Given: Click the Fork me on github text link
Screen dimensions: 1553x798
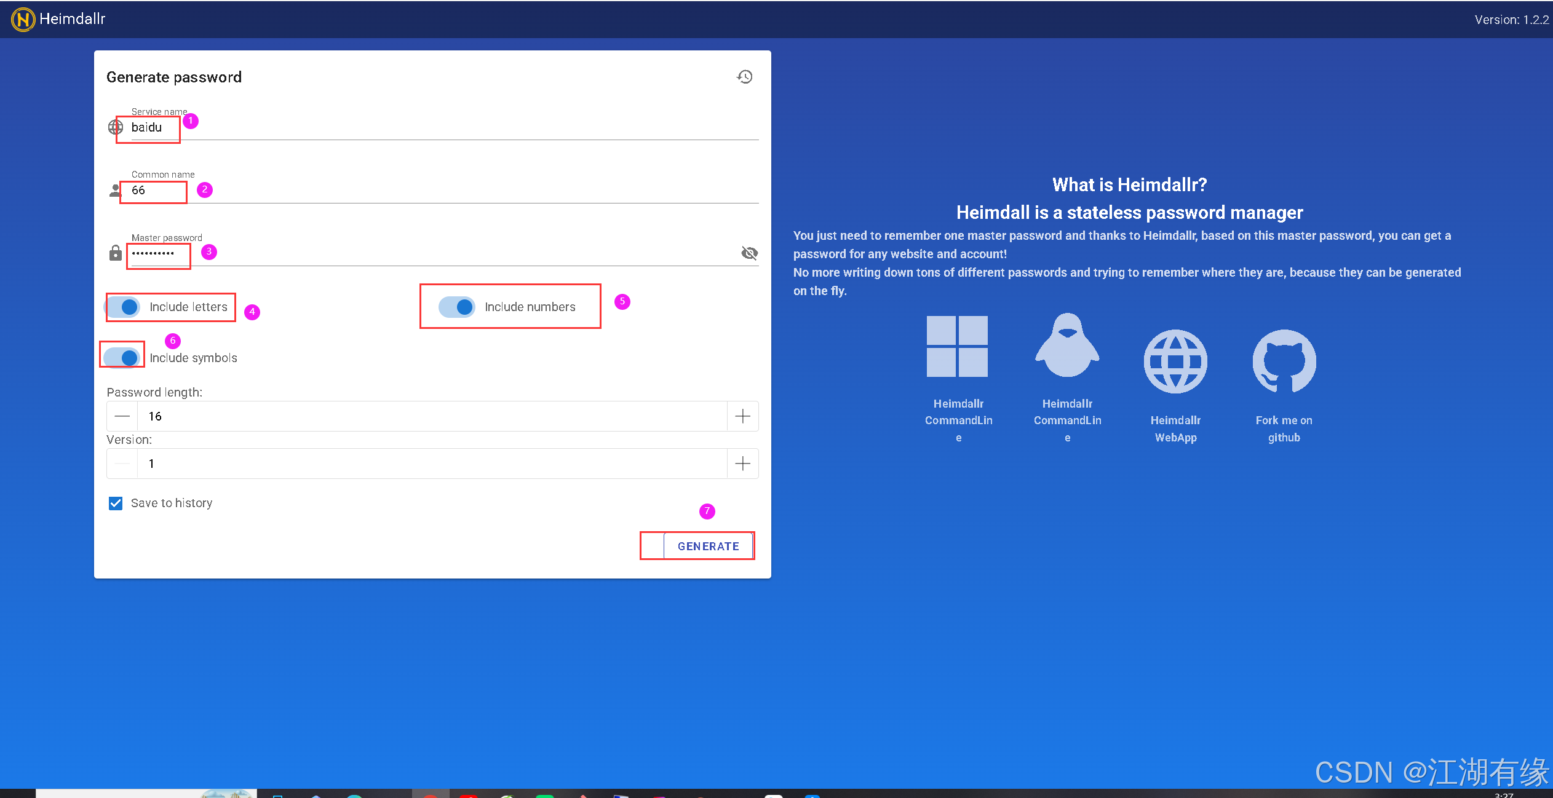Looking at the screenshot, I should pos(1284,429).
